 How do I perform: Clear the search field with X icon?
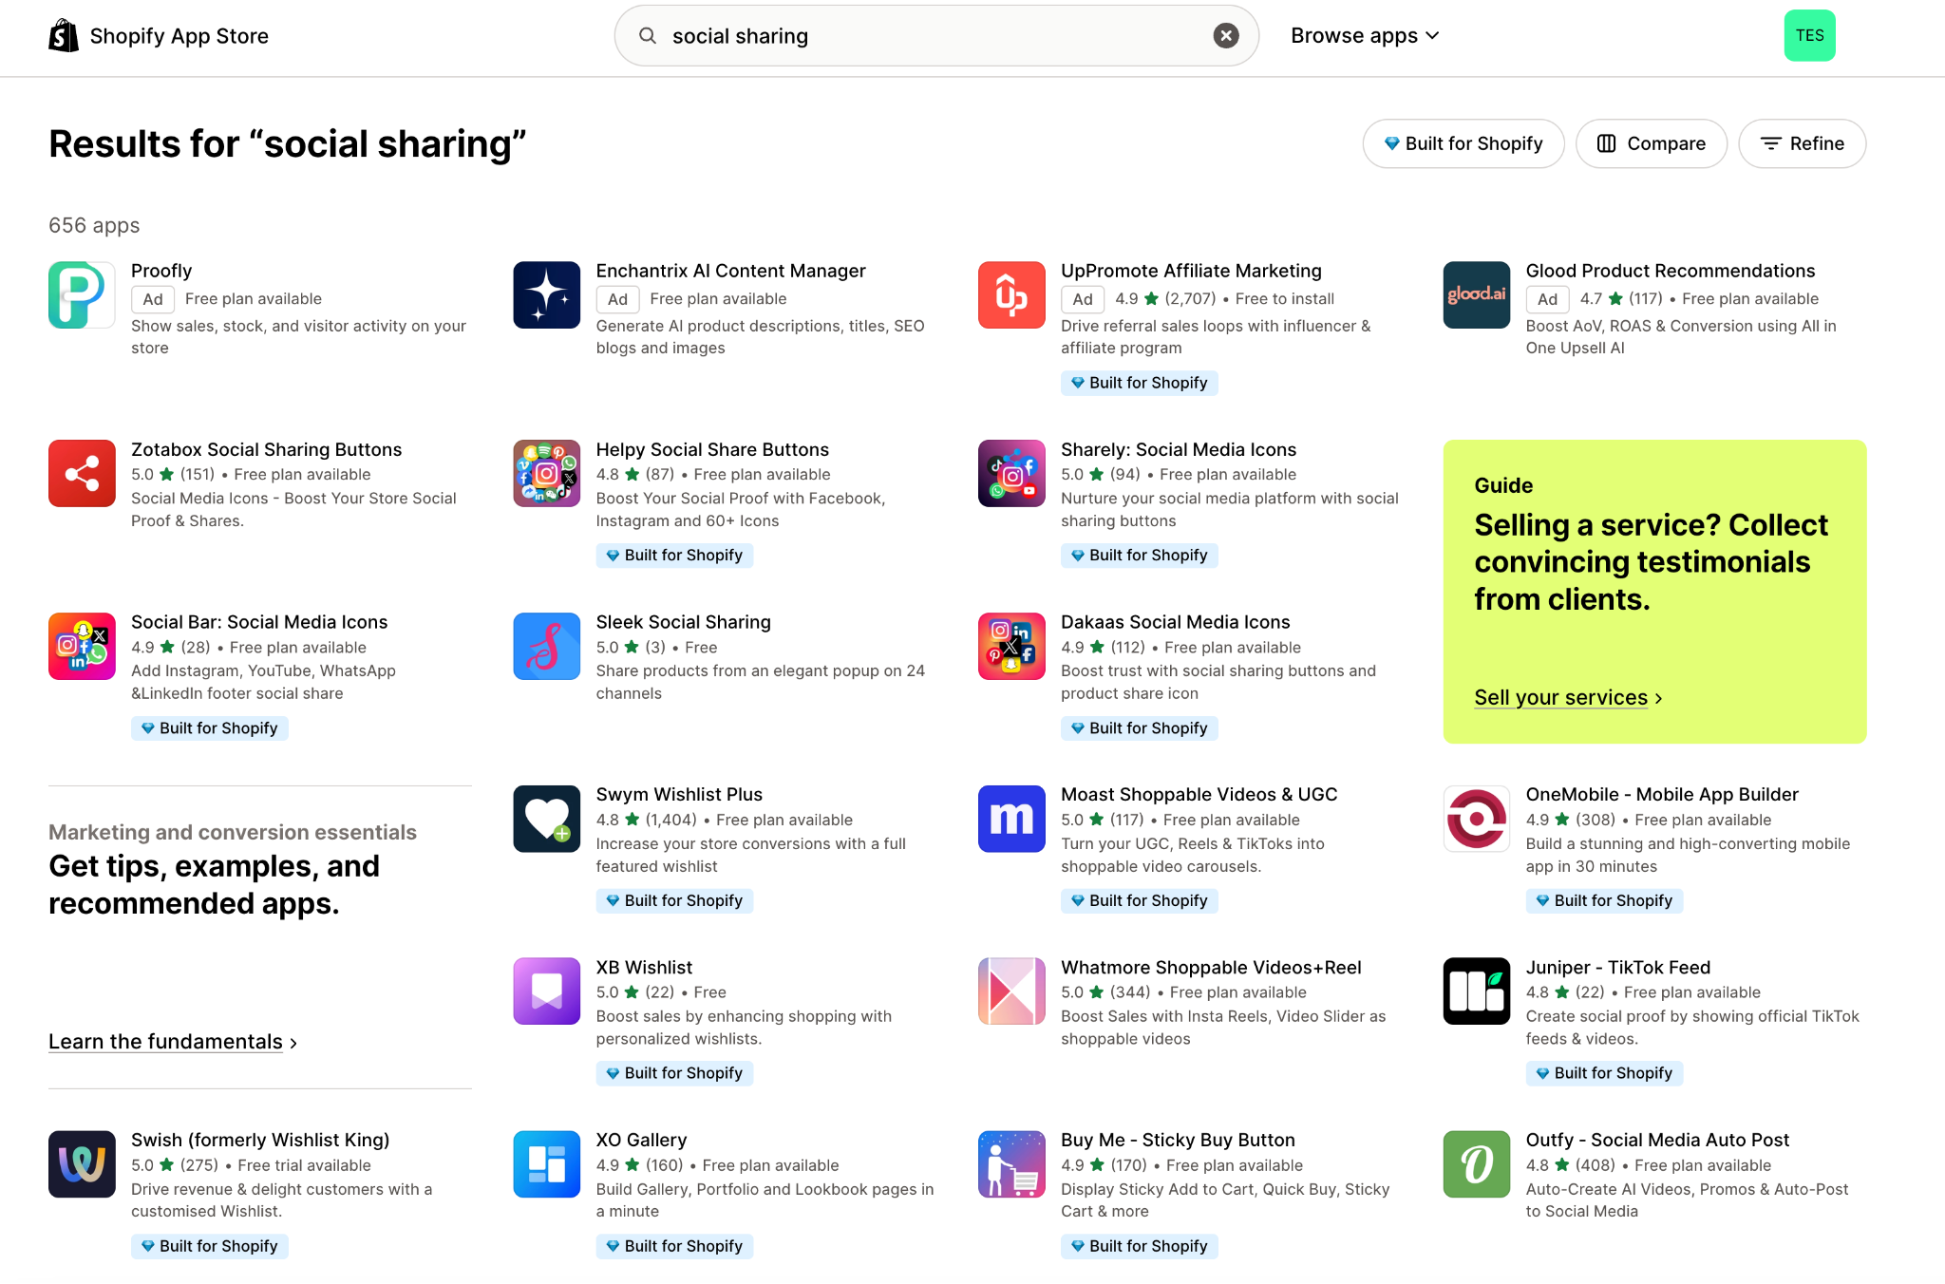click(1225, 36)
